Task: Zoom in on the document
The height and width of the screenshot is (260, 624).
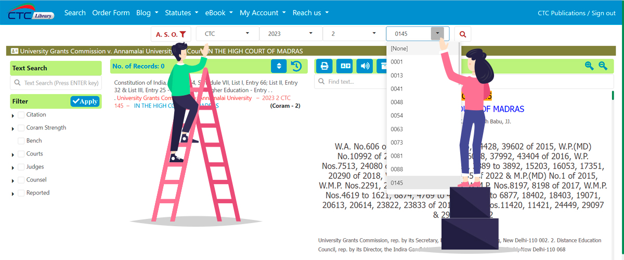Action: pyautogui.click(x=589, y=66)
